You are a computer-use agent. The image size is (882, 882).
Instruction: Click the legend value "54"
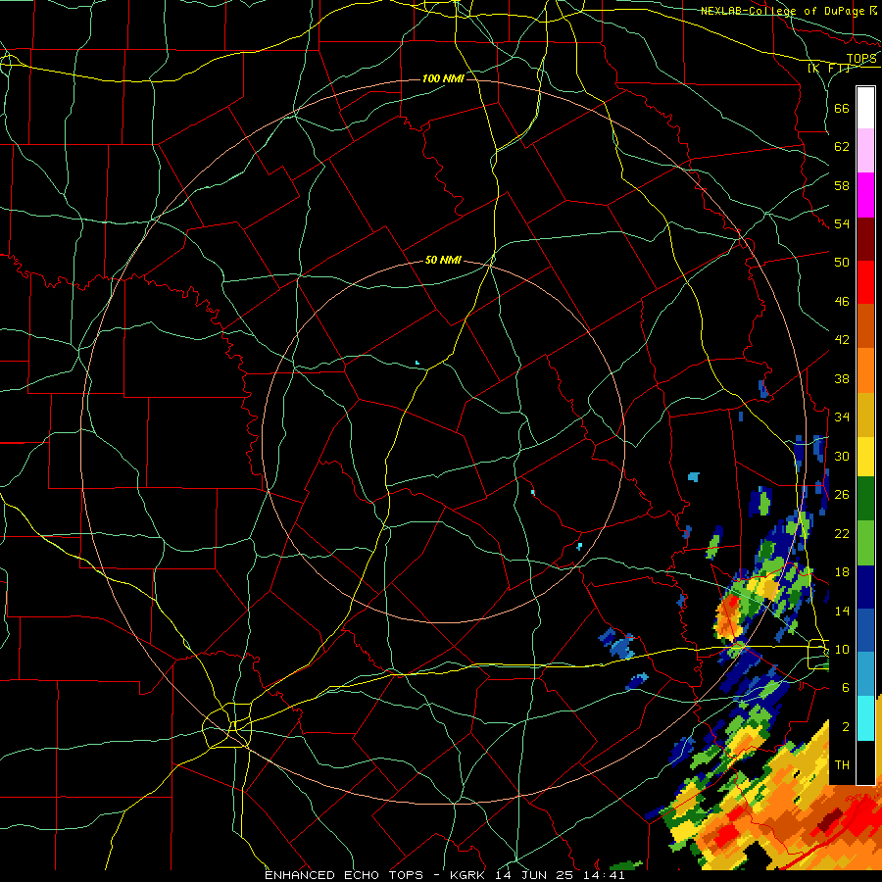tap(842, 223)
